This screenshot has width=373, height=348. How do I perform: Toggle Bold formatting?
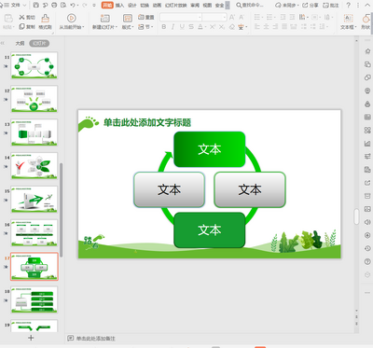point(164,27)
